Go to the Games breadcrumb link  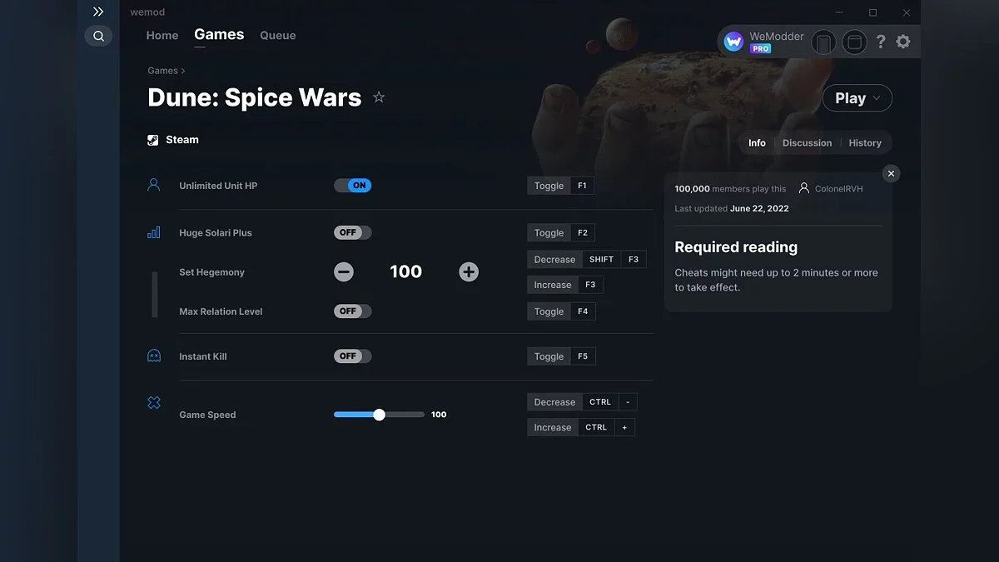162,71
